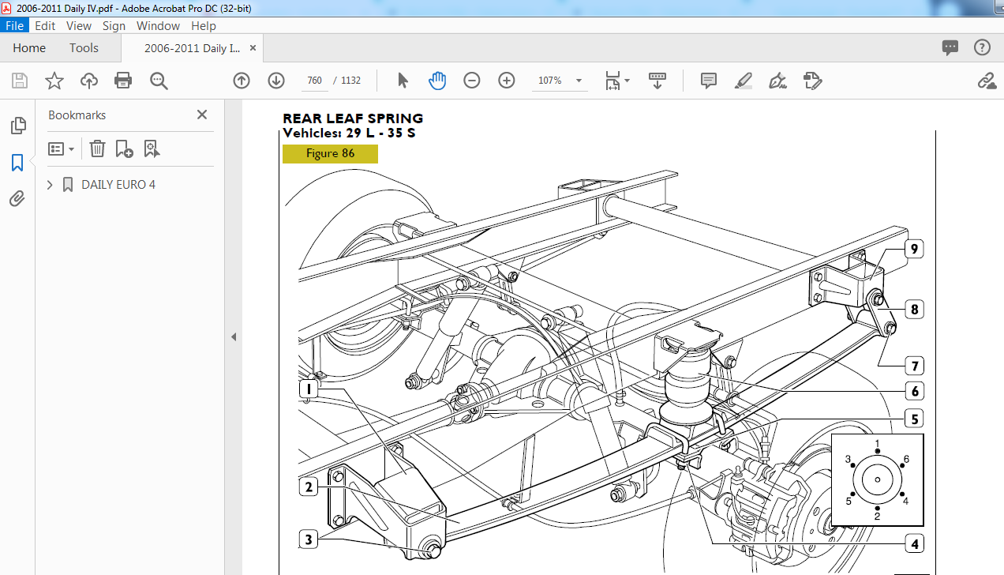Activate the Hand pan tool

click(437, 81)
